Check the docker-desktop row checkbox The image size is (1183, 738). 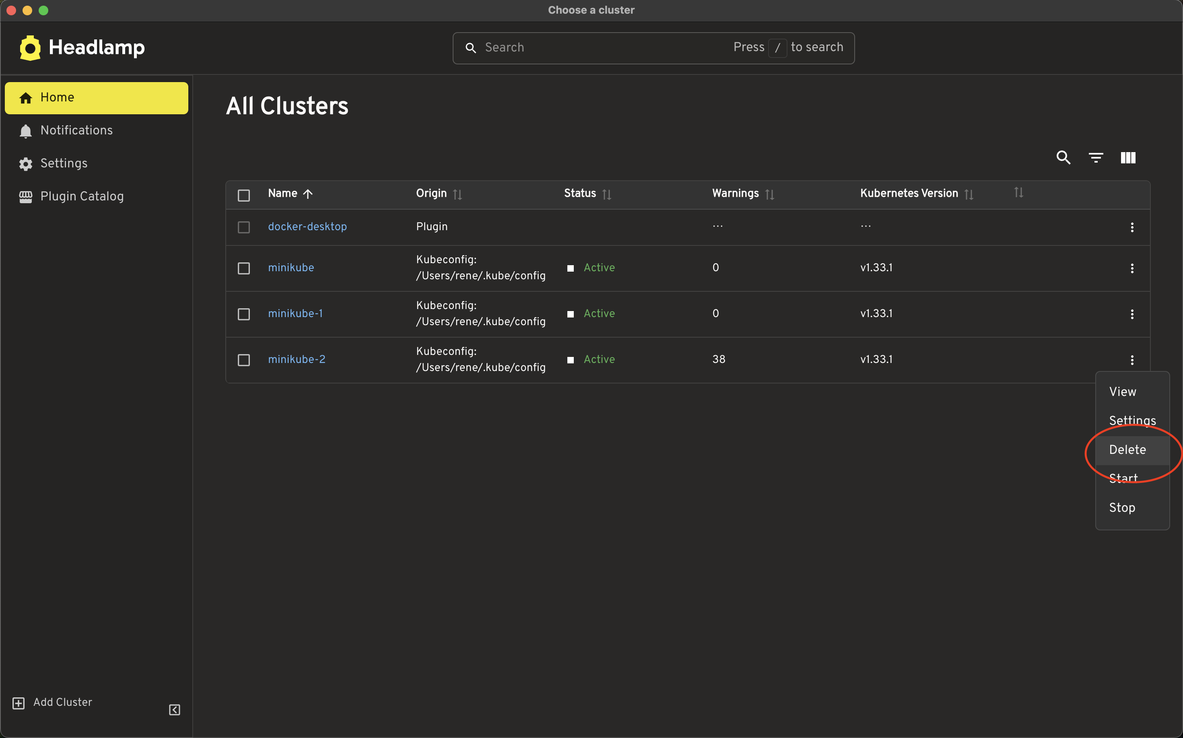point(244,227)
